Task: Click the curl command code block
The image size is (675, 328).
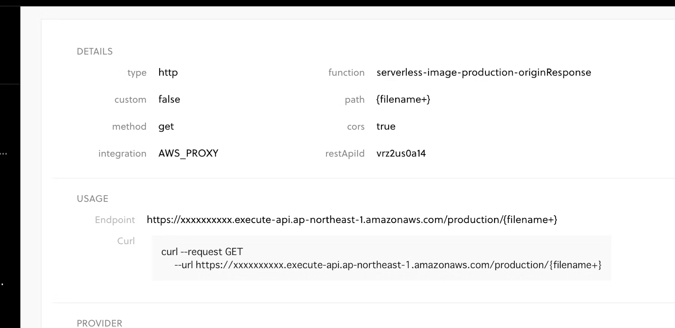Action: click(381, 258)
